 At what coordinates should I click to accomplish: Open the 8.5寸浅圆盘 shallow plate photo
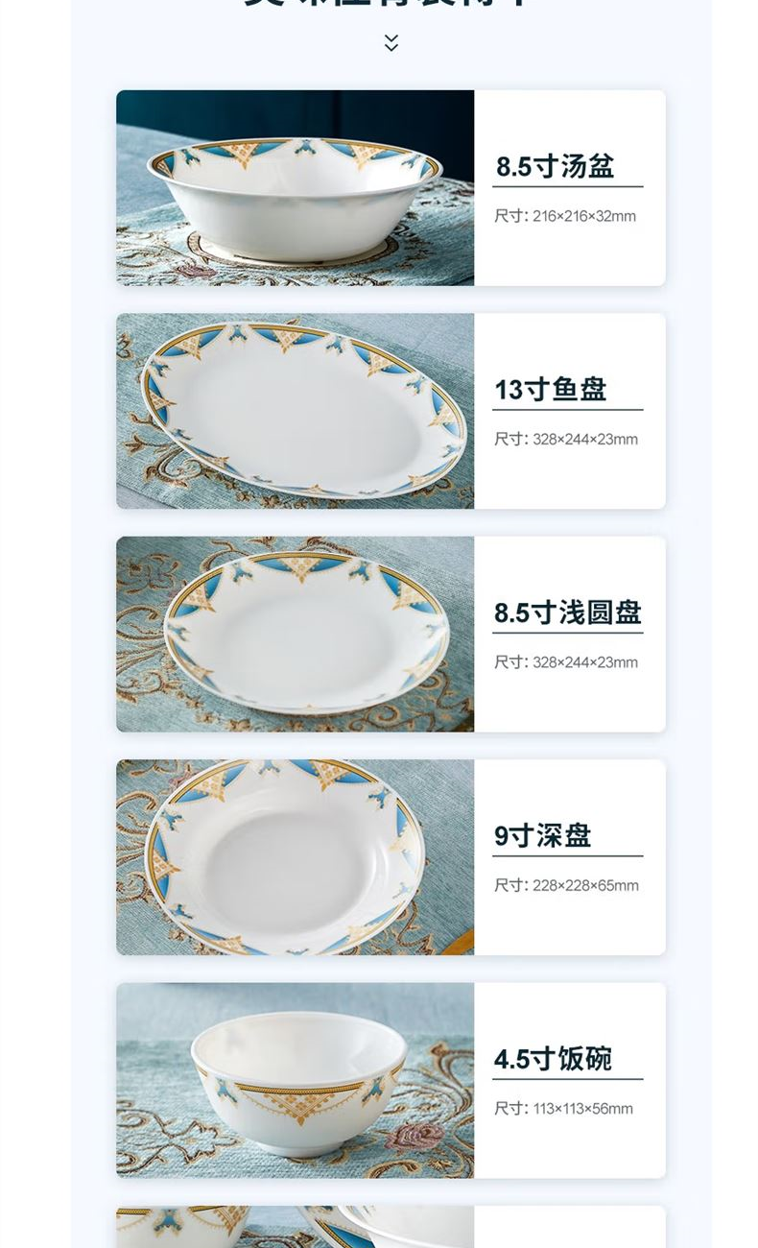pyautogui.click(x=296, y=635)
